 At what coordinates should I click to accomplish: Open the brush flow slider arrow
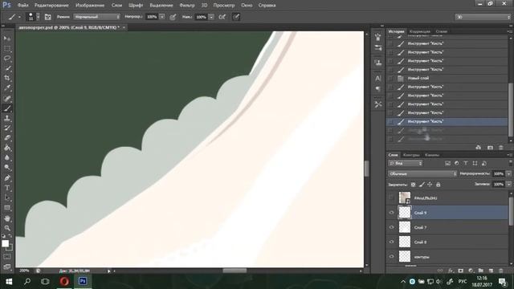pyautogui.click(x=211, y=17)
